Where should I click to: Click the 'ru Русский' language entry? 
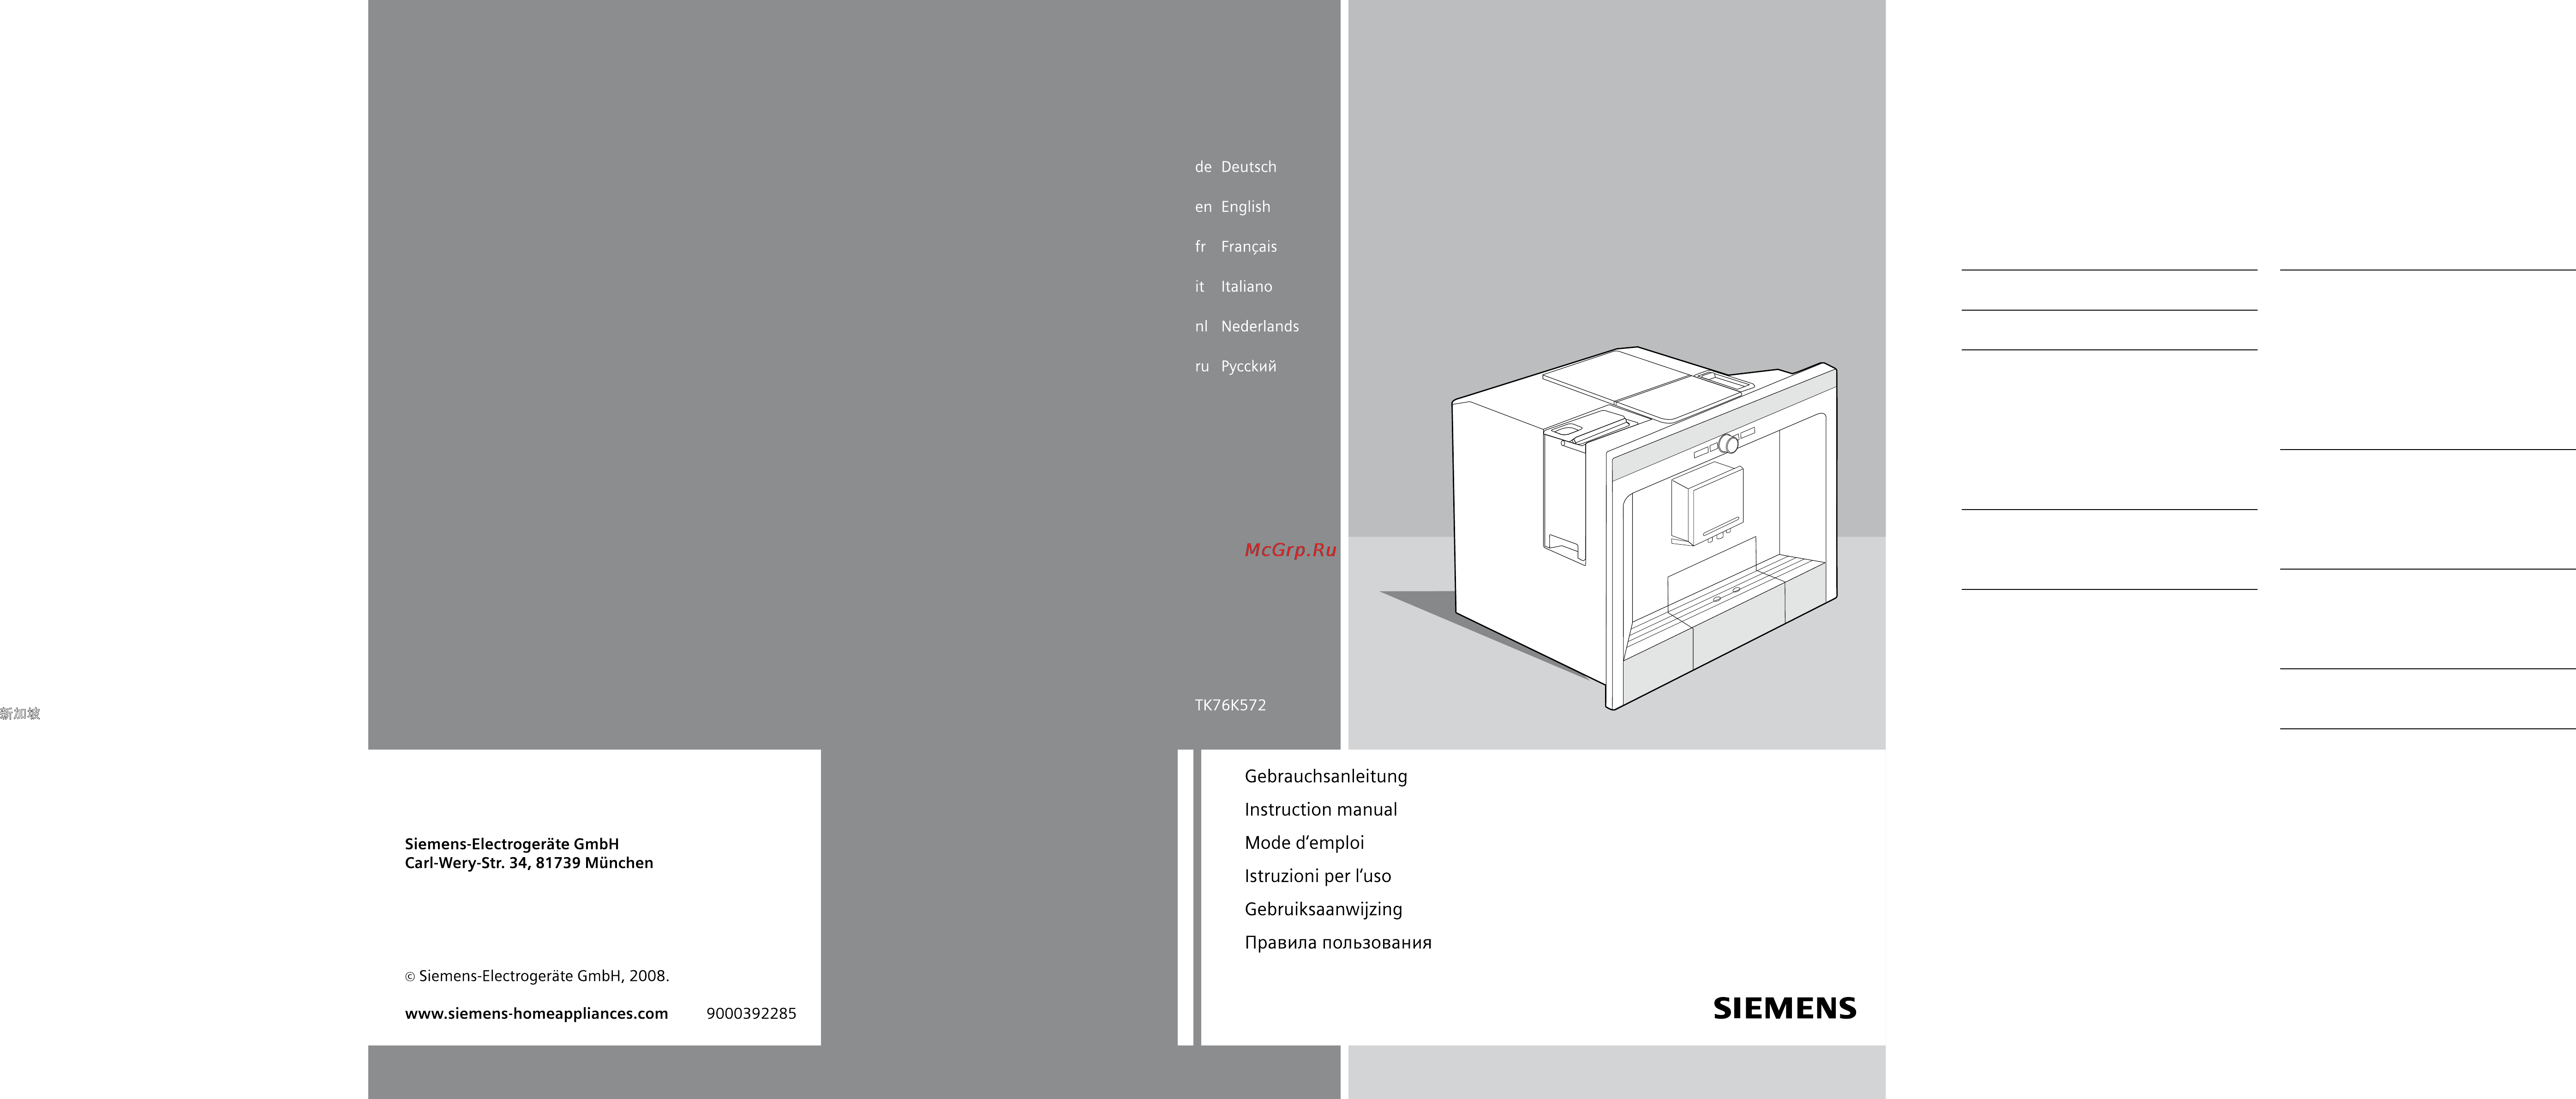coord(1235,367)
